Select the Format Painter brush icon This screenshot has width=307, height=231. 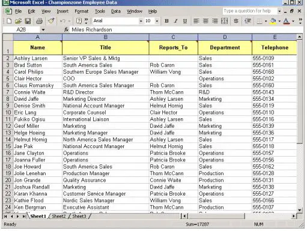(51, 20)
